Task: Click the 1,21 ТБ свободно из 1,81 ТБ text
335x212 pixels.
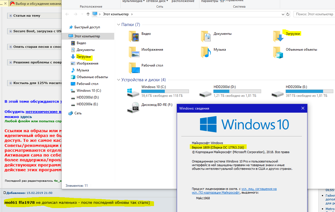Action: click(x=235, y=96)
